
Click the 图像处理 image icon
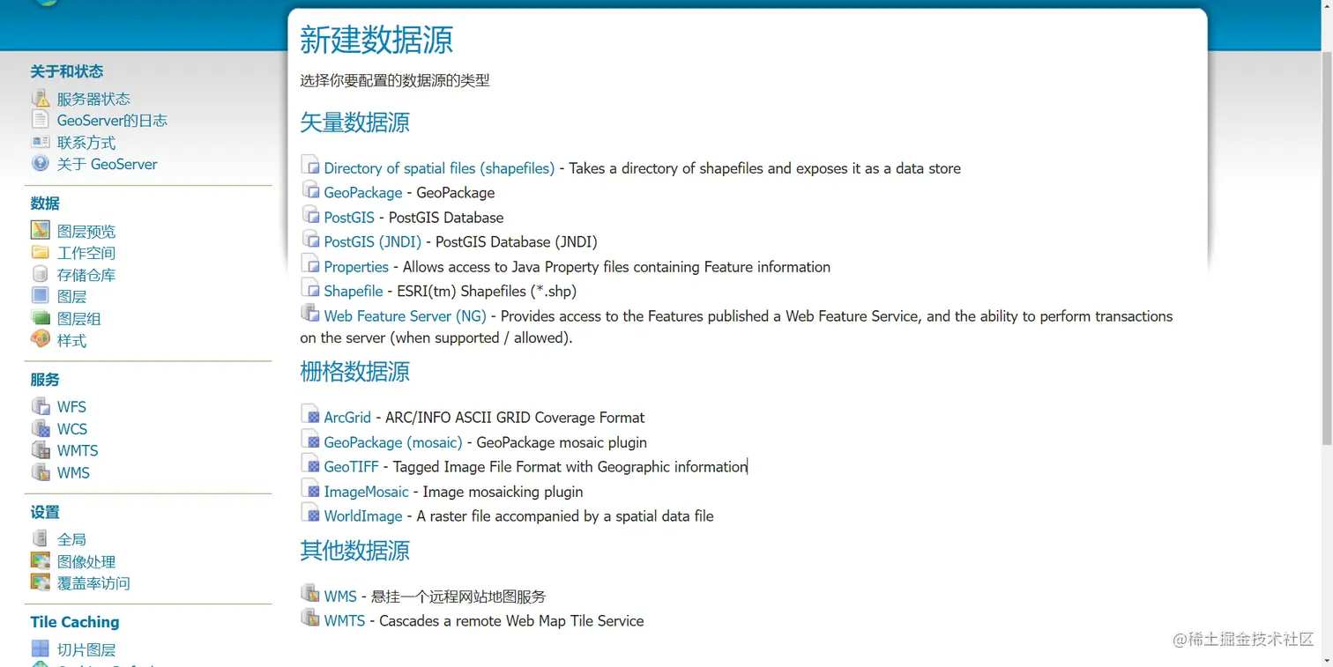click(x=41, y=560)
